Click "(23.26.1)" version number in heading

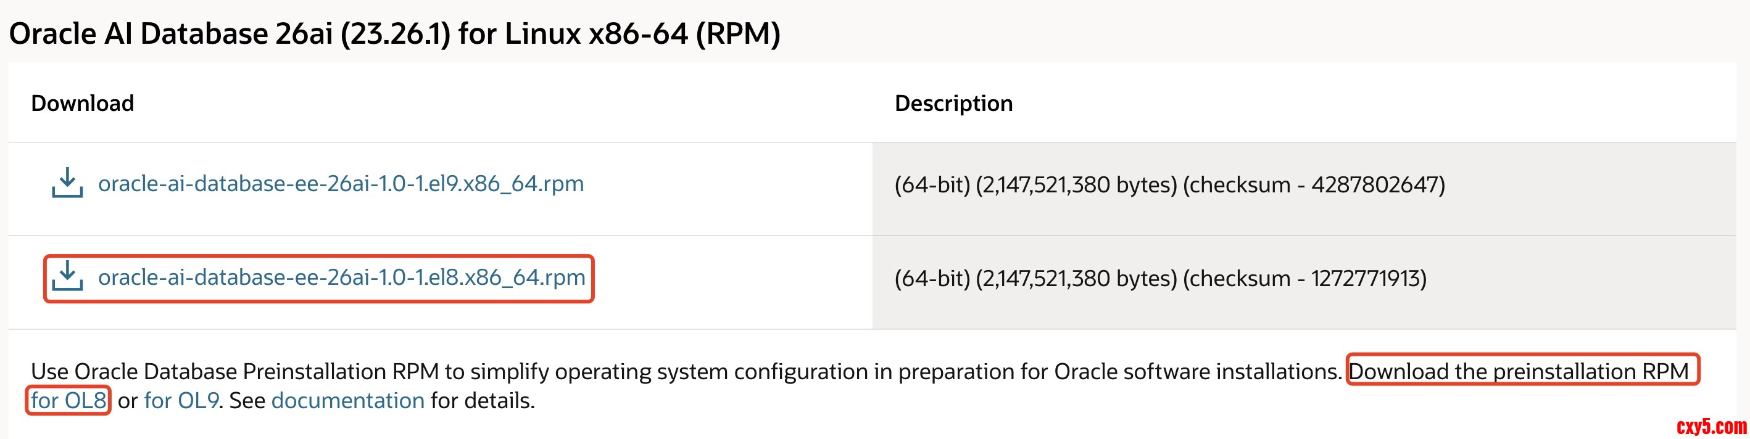point(395,34)
